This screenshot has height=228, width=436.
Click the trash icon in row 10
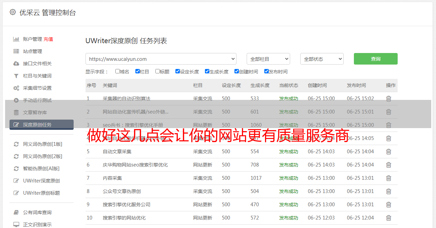388,218
